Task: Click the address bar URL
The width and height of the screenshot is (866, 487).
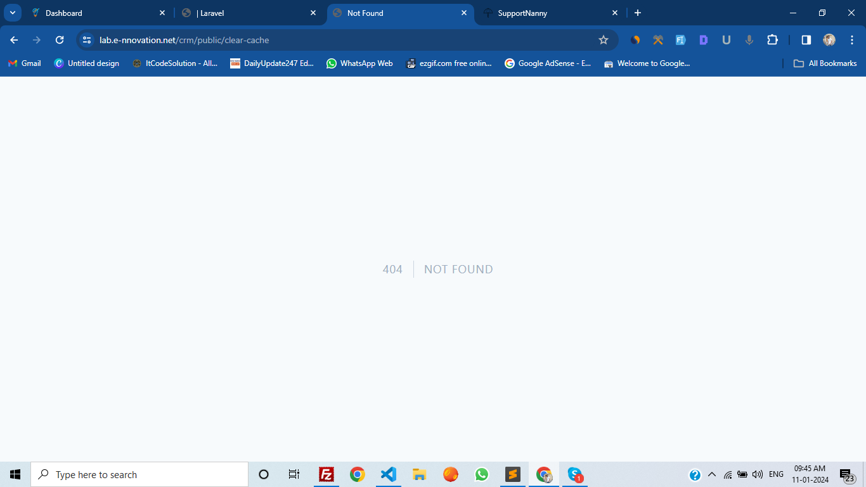Action: (x=184, y=40)
